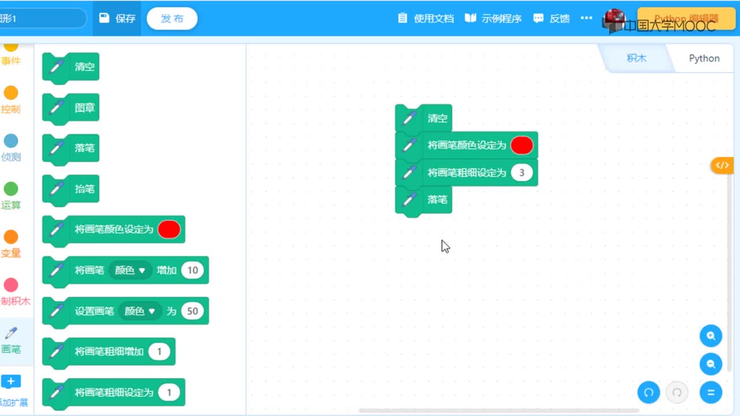
Task: Select 变量 variables category
Action: click(11, 244)
